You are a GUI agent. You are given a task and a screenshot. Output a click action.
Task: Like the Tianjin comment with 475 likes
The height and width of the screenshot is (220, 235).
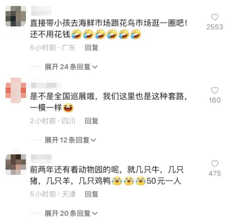pyautogui.click(x=215, y=164)
